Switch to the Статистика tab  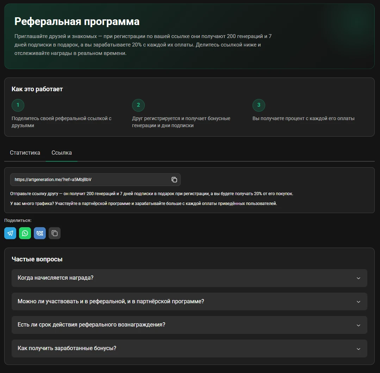click(x=25, y=153)
